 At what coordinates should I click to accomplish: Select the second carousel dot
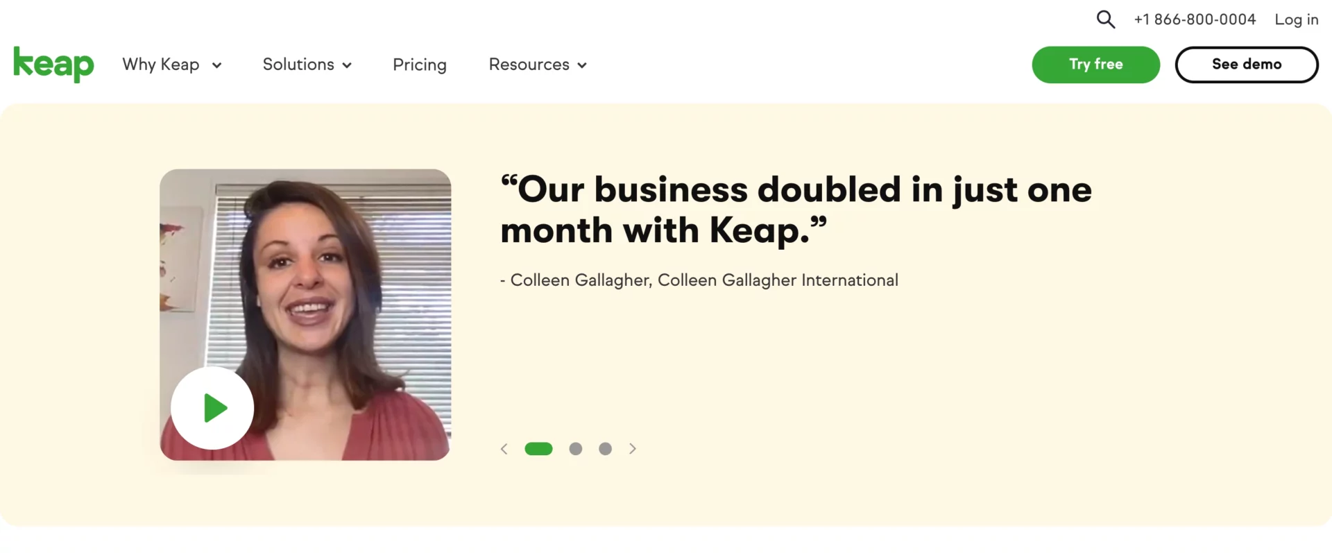[x=575, y=449]
